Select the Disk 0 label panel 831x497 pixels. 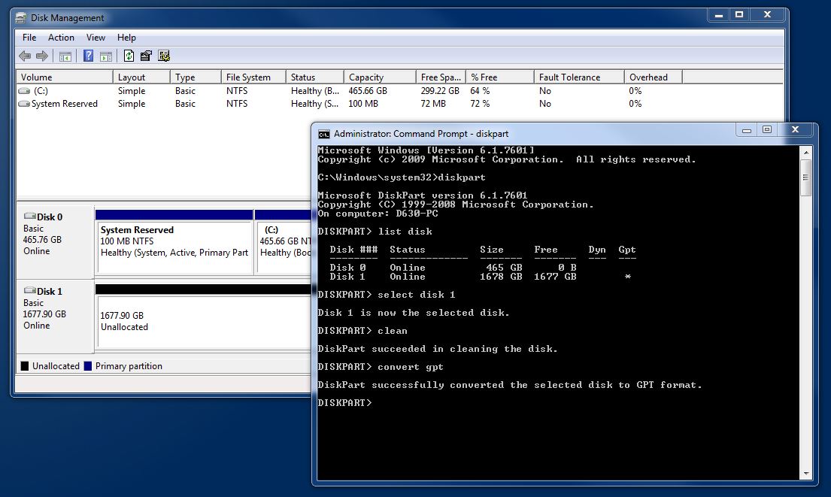click(56, 241)
